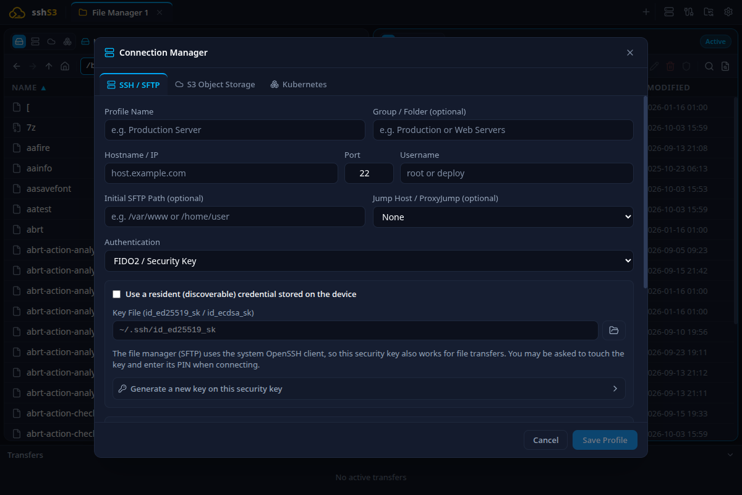The image size is (742, 495).
Task: Click the Profile Name input field
Action: point(235,130)
